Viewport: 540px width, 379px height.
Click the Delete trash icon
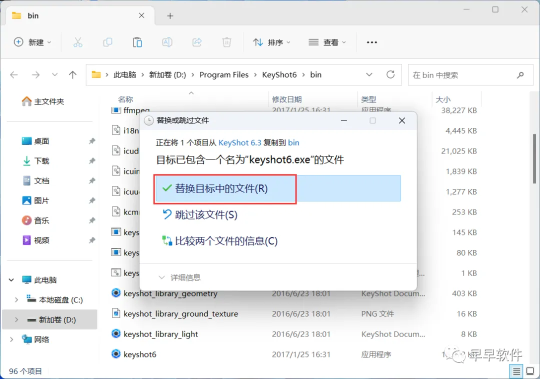point(226,42)
